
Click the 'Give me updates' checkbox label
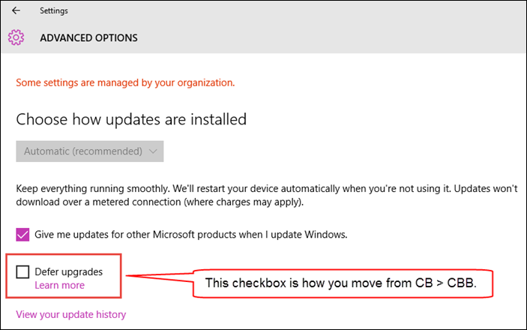191,234
